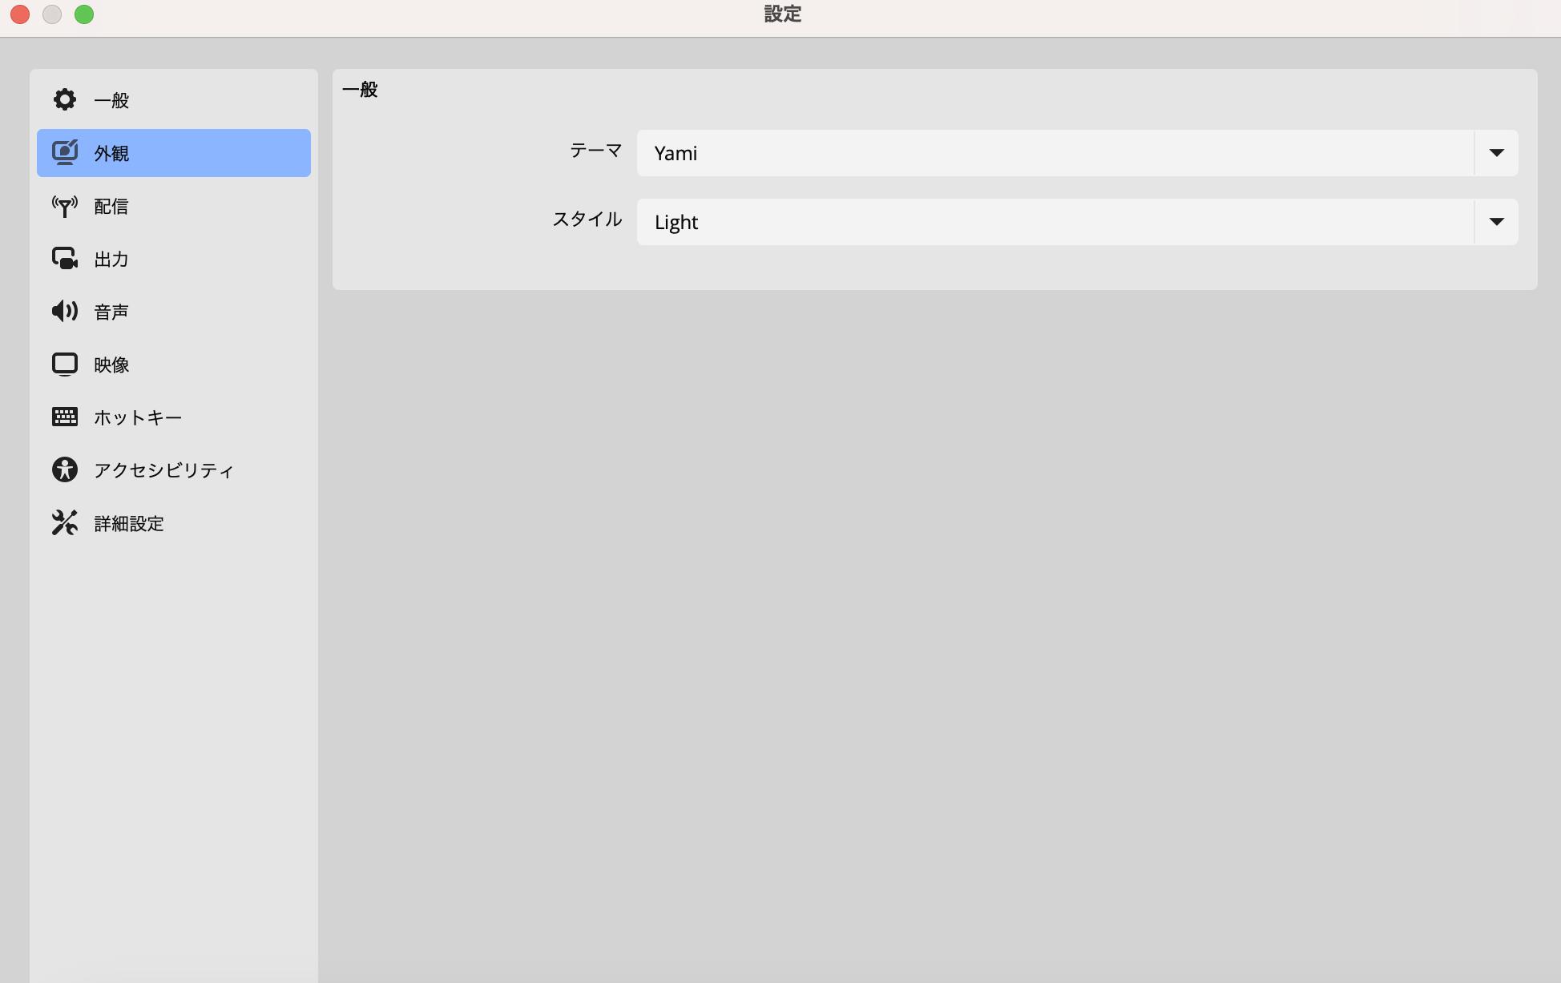Open the テーマ combo box showing Yami

[1077, 153]
